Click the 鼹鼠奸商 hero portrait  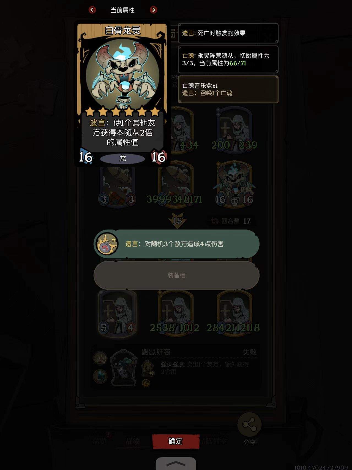[123, 367]
